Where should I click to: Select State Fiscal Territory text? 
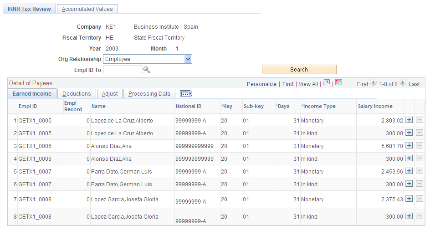pos(159,38)
